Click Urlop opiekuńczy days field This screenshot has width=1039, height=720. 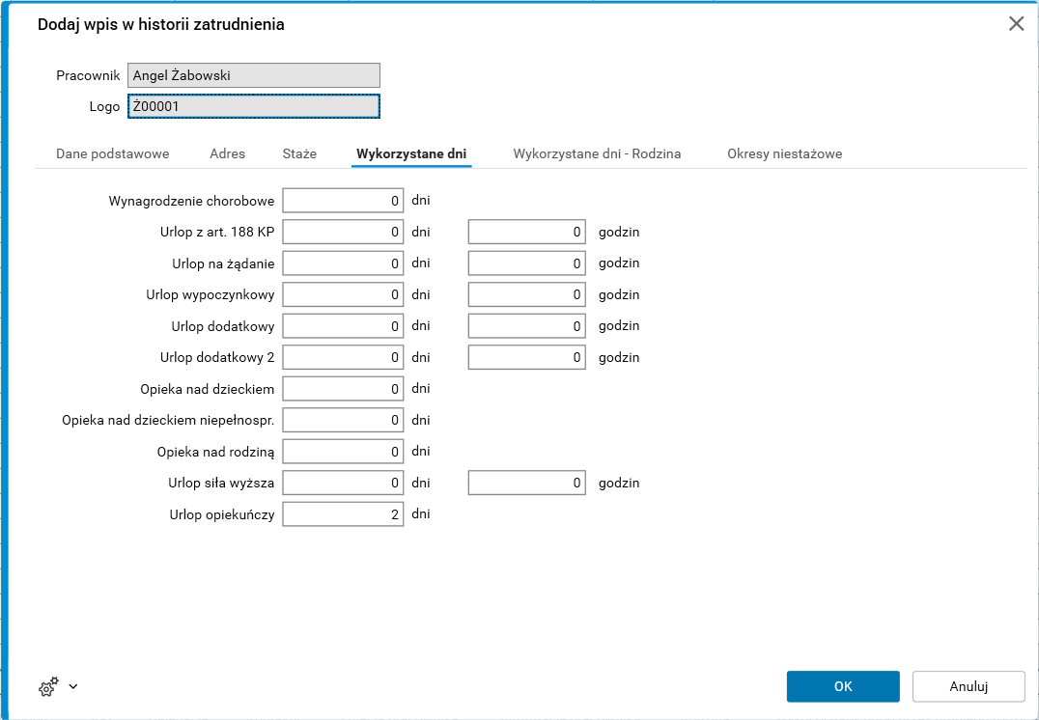pyautogui.click(x=343, y=514)
